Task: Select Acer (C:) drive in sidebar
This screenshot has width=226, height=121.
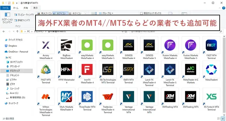Action: 12,93
